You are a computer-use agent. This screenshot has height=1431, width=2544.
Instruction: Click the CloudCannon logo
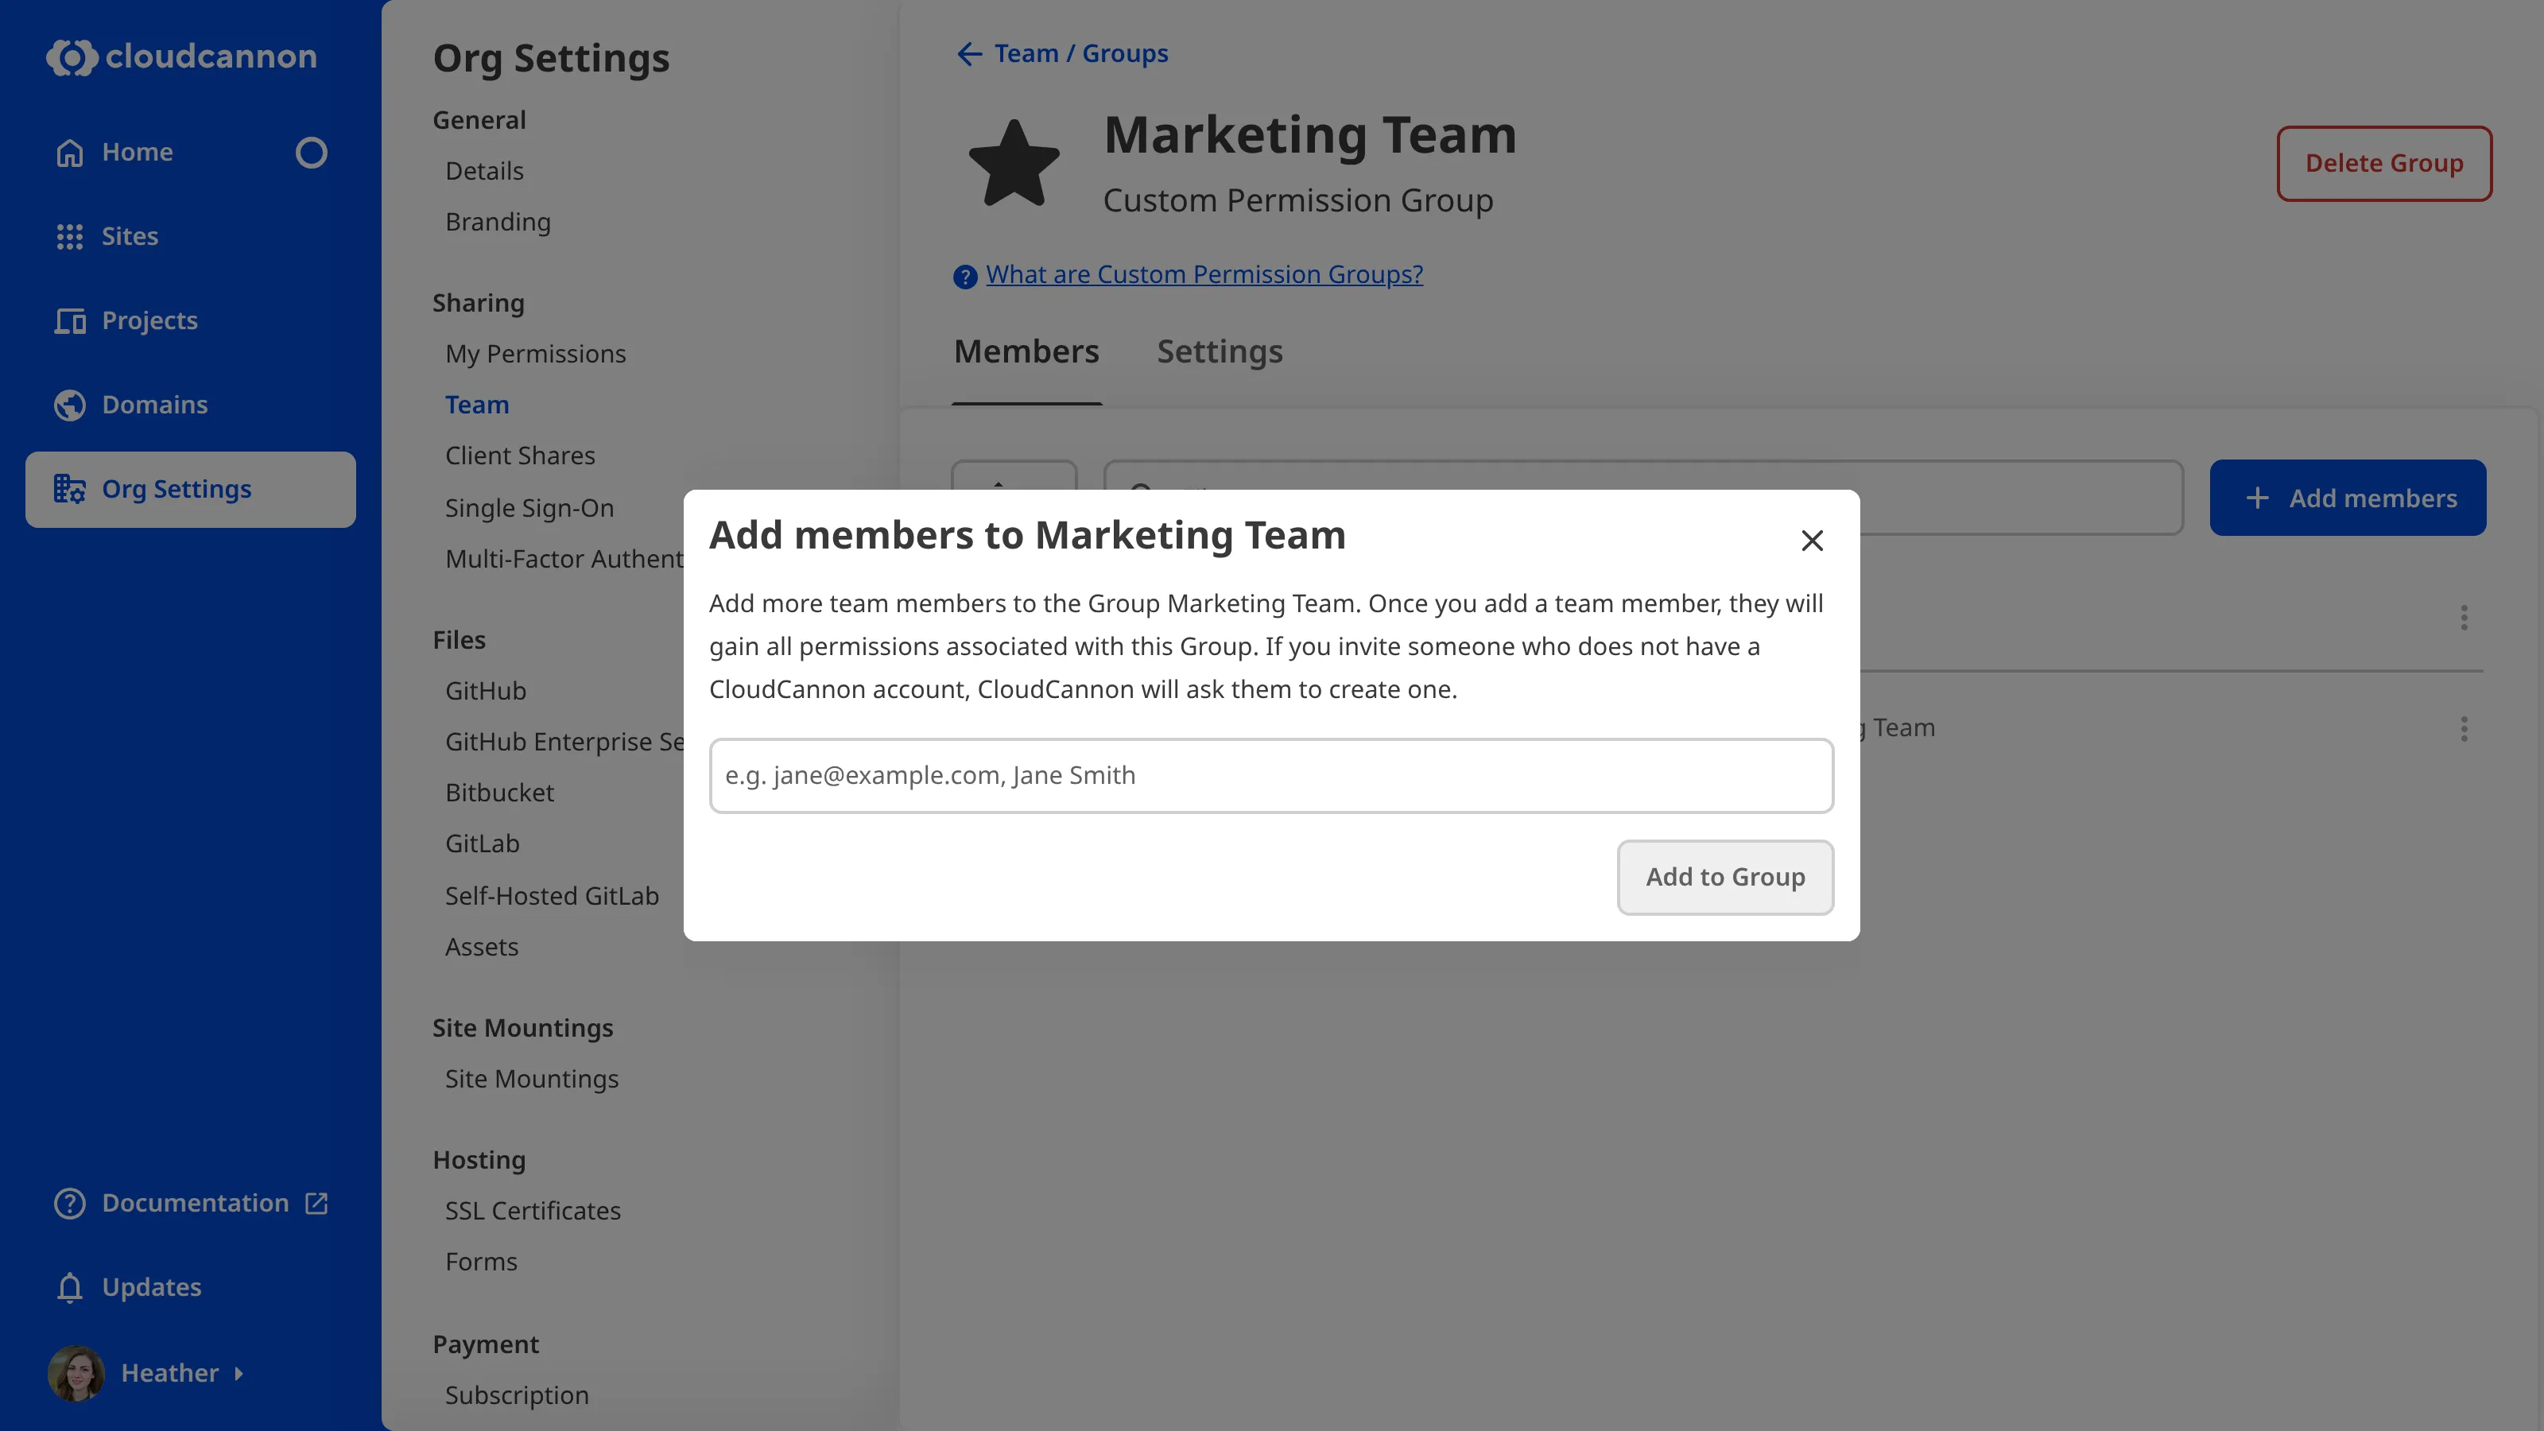click(182, 56)
